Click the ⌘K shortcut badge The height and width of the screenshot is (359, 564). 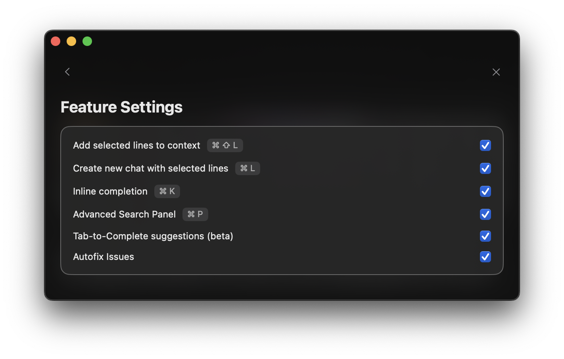(167, 191)
